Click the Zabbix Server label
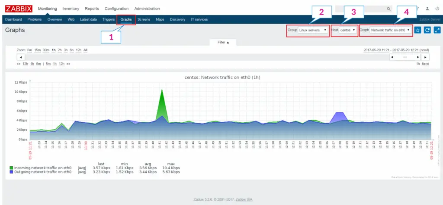Image resolution: width=443 pixels, height=205 pixels. (x=430, y=19)
